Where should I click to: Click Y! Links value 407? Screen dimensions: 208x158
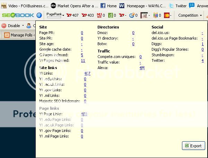(87, 73)
